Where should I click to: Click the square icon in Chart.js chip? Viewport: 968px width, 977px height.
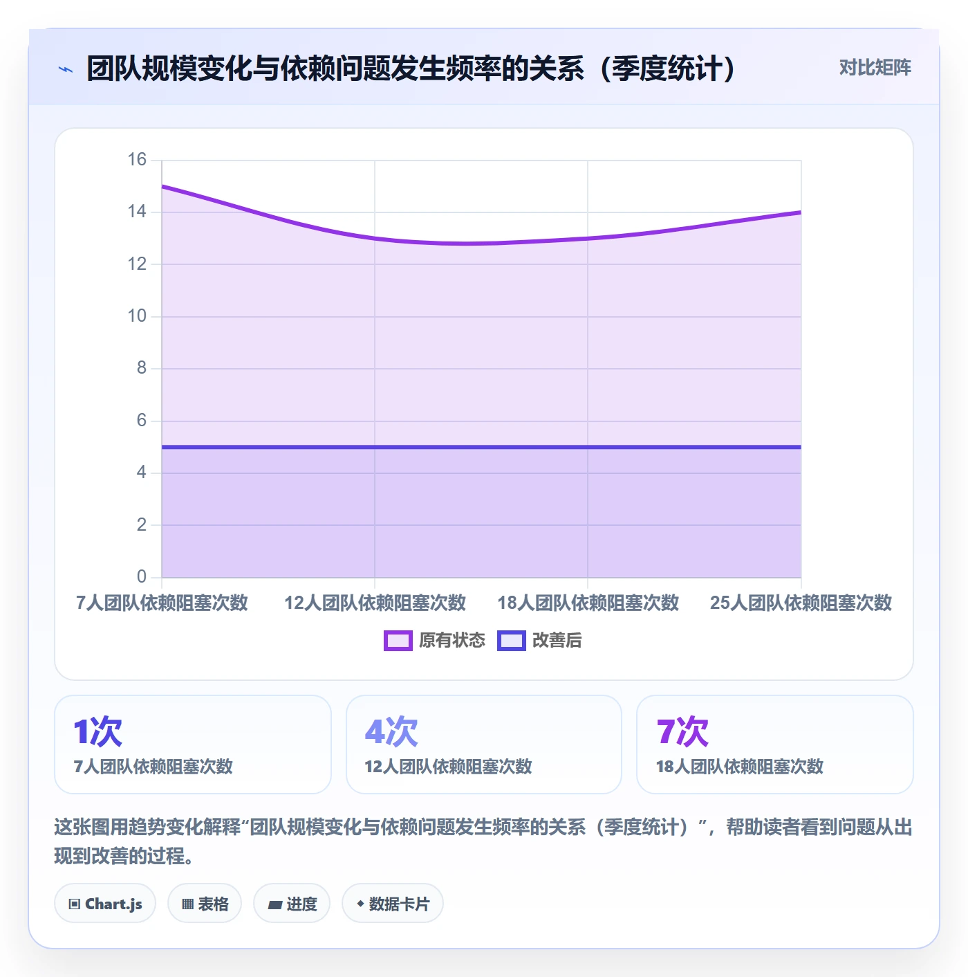point(75,904)
